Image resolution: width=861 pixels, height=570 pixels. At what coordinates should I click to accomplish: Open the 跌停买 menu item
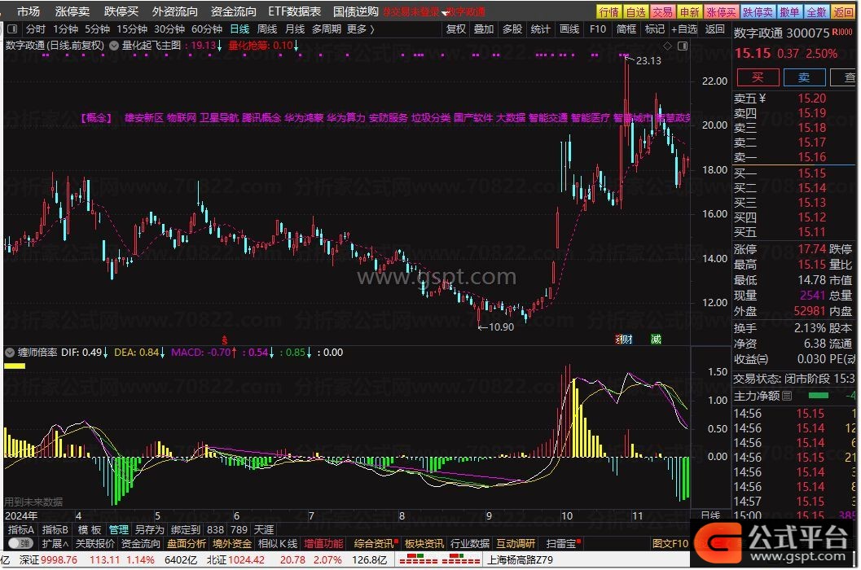click(x=121, y=11)
